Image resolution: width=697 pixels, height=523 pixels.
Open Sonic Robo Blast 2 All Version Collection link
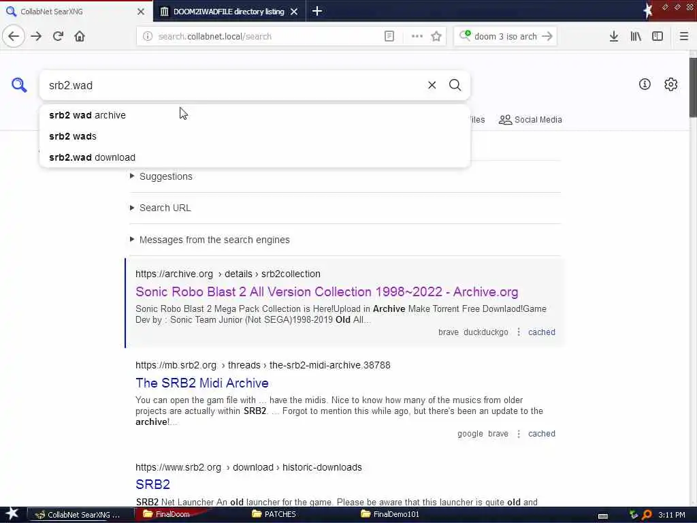tap(327, 292)
